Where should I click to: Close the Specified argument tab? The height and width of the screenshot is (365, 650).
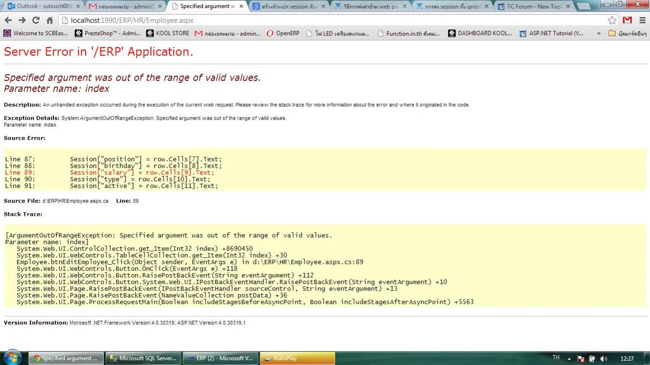(x=241, y=7)
